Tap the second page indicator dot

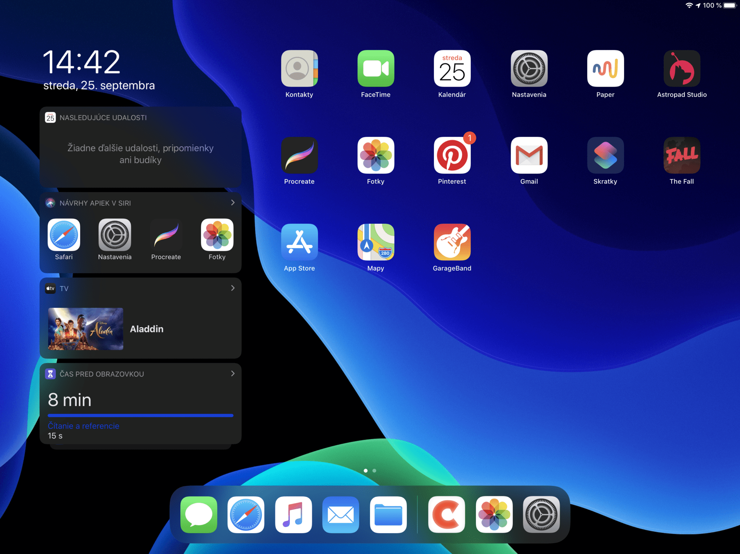(x=374, y=471)
